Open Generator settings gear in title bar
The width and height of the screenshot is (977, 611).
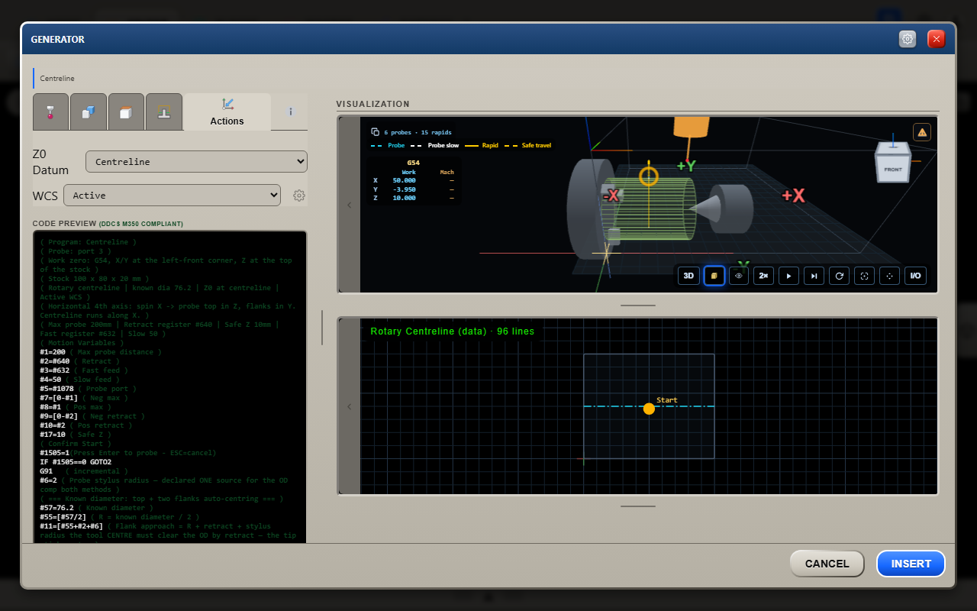[908, 39]
